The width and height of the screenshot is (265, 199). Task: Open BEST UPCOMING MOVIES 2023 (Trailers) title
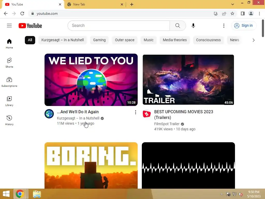183,115
